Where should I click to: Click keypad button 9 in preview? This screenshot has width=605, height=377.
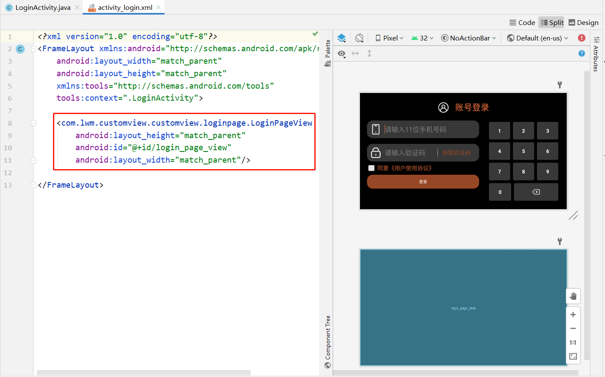548,171
